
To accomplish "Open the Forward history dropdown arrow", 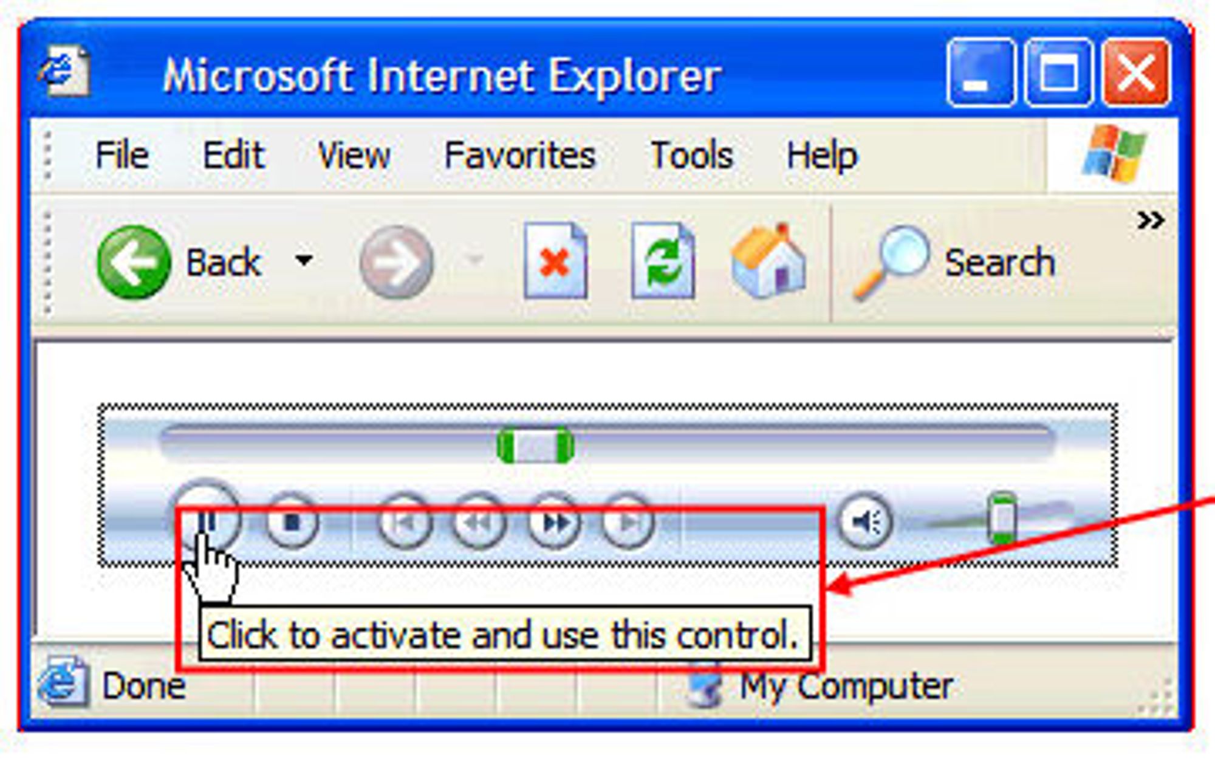I will [474, 260].
